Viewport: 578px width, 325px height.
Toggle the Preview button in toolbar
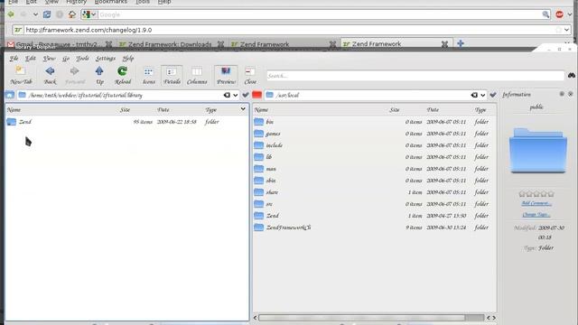[x=226, y=76]
